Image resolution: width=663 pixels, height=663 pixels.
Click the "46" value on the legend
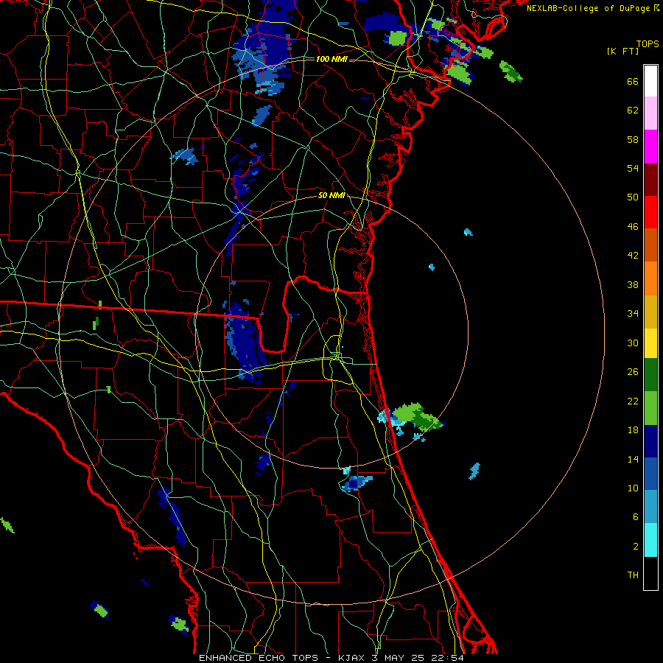pyautogui.click(x=633, y=227)
